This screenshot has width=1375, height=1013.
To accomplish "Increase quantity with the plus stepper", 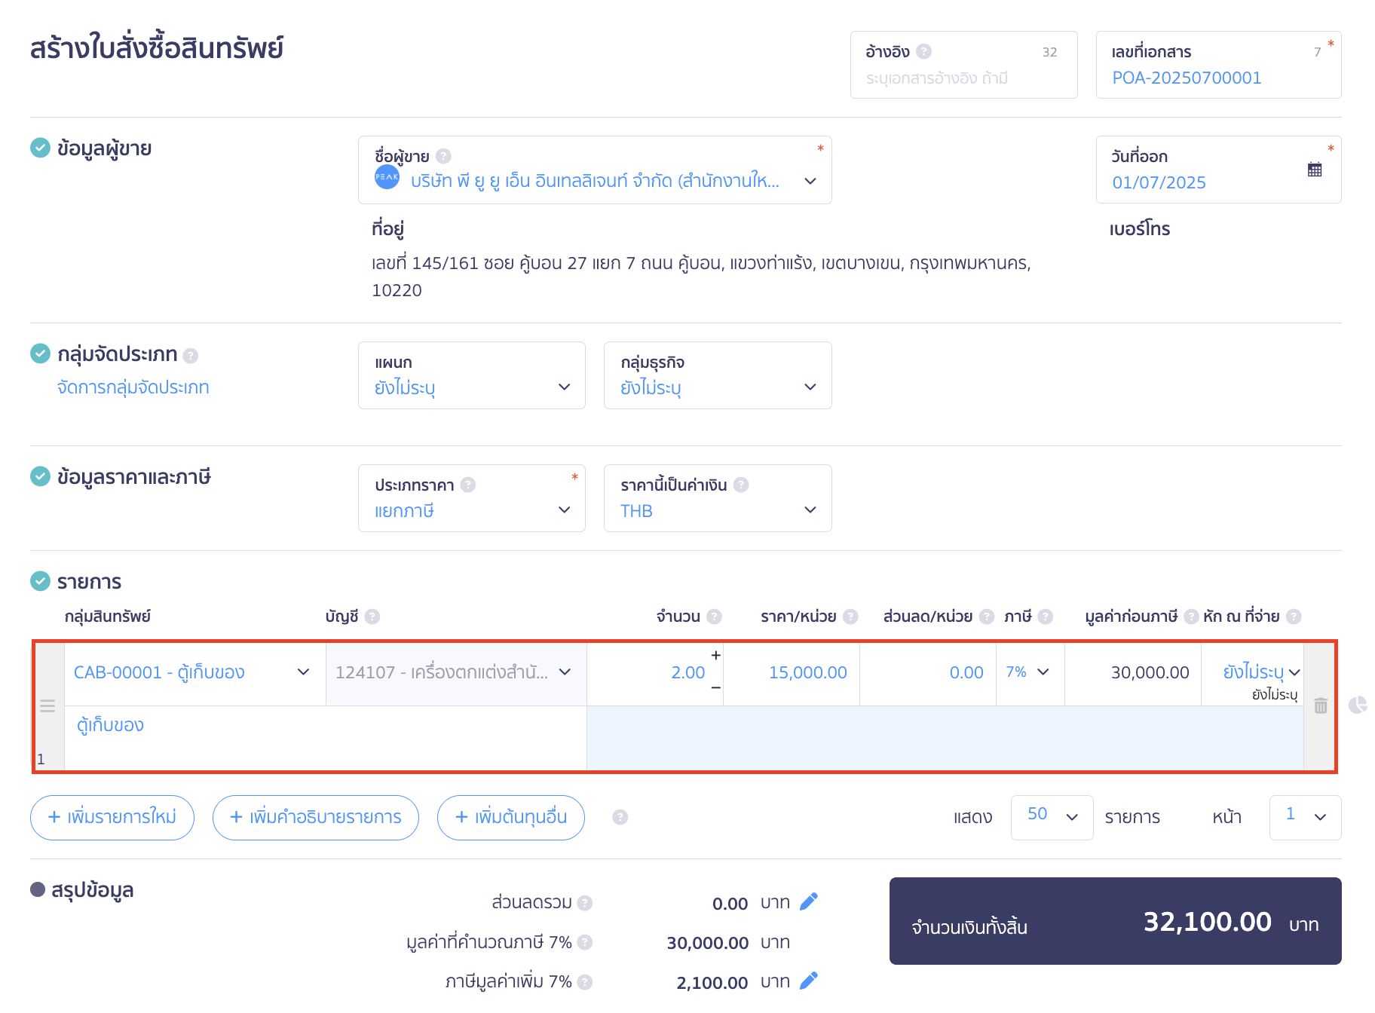I will point(715,656).
